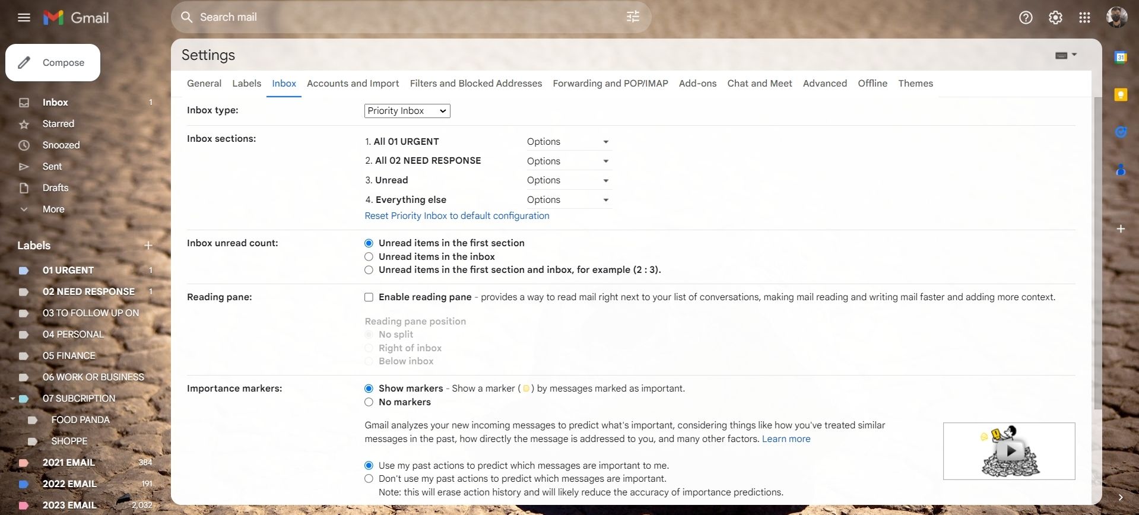Click the Drafts page icon

[24, 188]
